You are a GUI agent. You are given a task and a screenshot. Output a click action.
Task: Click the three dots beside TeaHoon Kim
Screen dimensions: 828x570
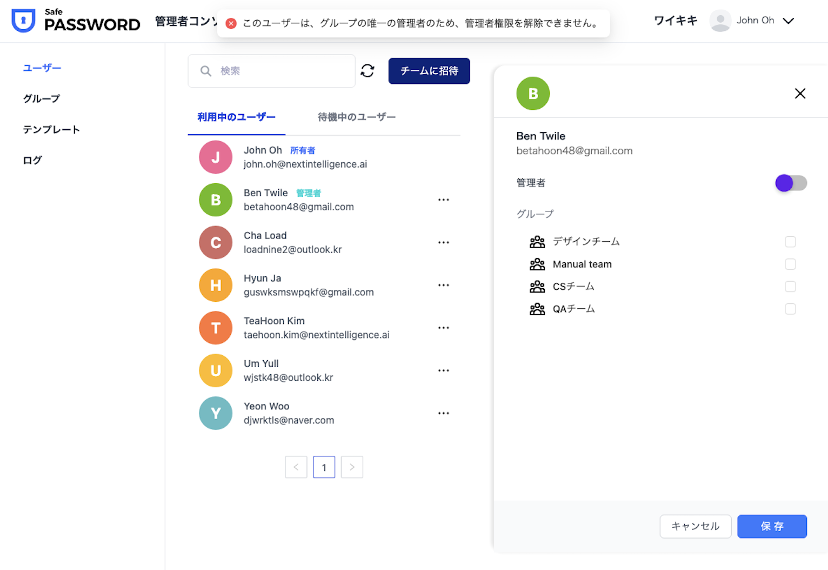click(x=443, y=328)
